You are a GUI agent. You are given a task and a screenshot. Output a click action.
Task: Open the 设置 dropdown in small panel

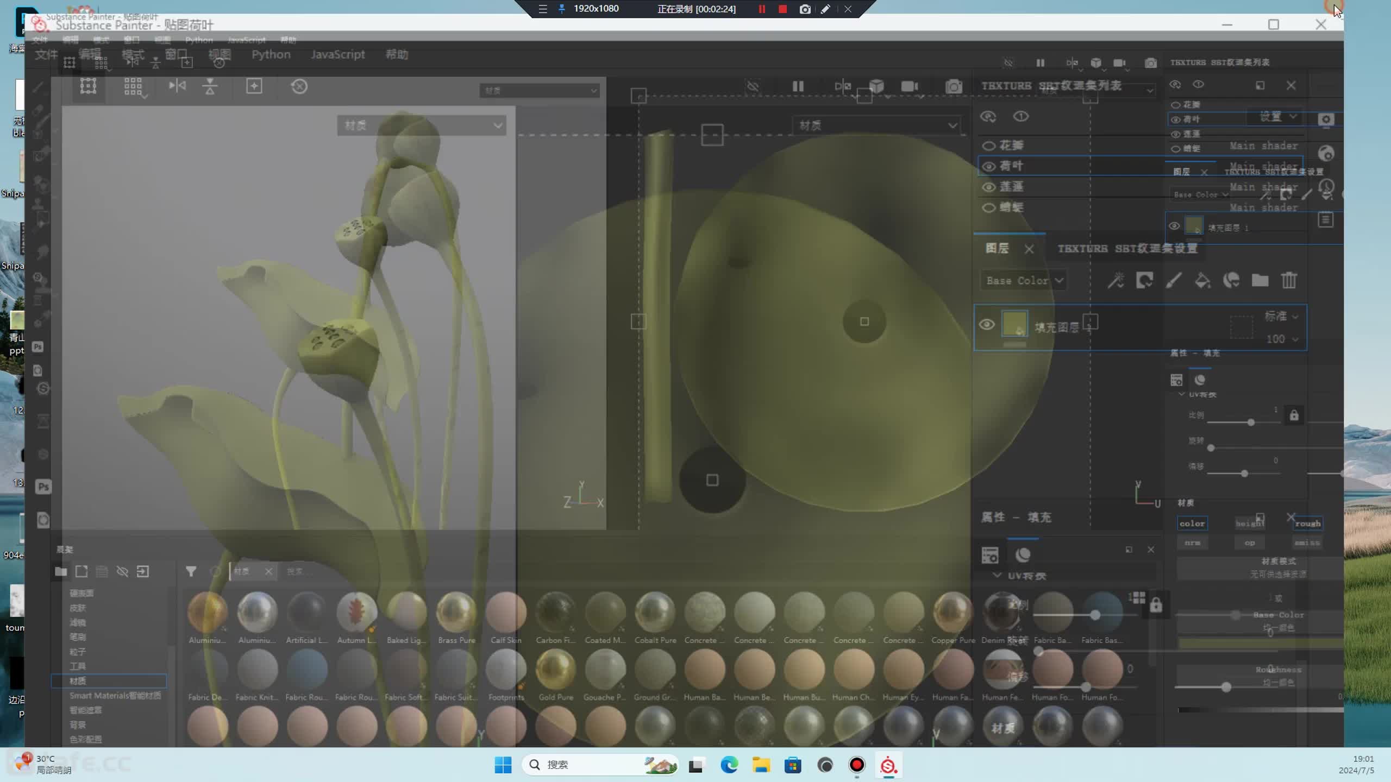(1279, 116)
